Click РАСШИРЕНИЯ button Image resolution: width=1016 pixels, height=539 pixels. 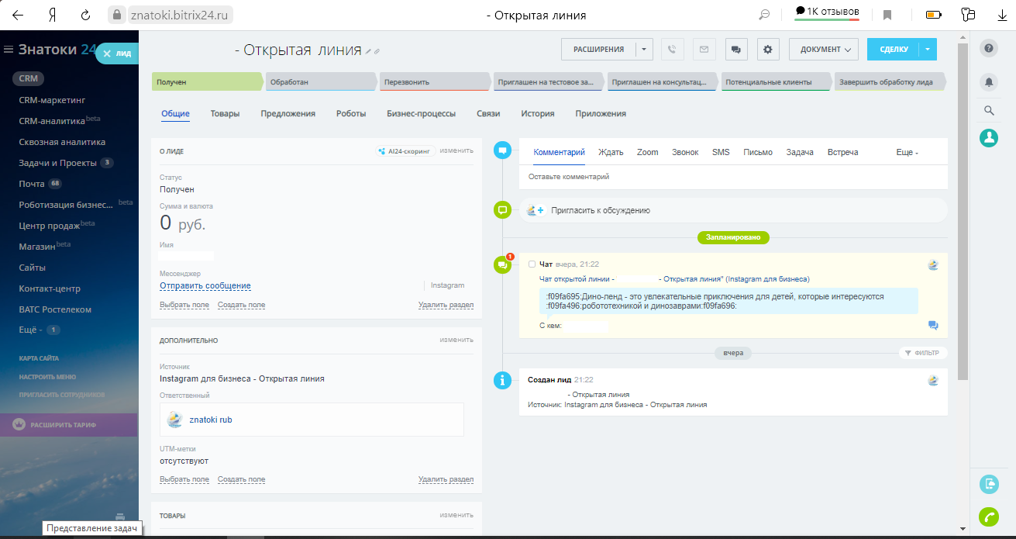(598, 49)
